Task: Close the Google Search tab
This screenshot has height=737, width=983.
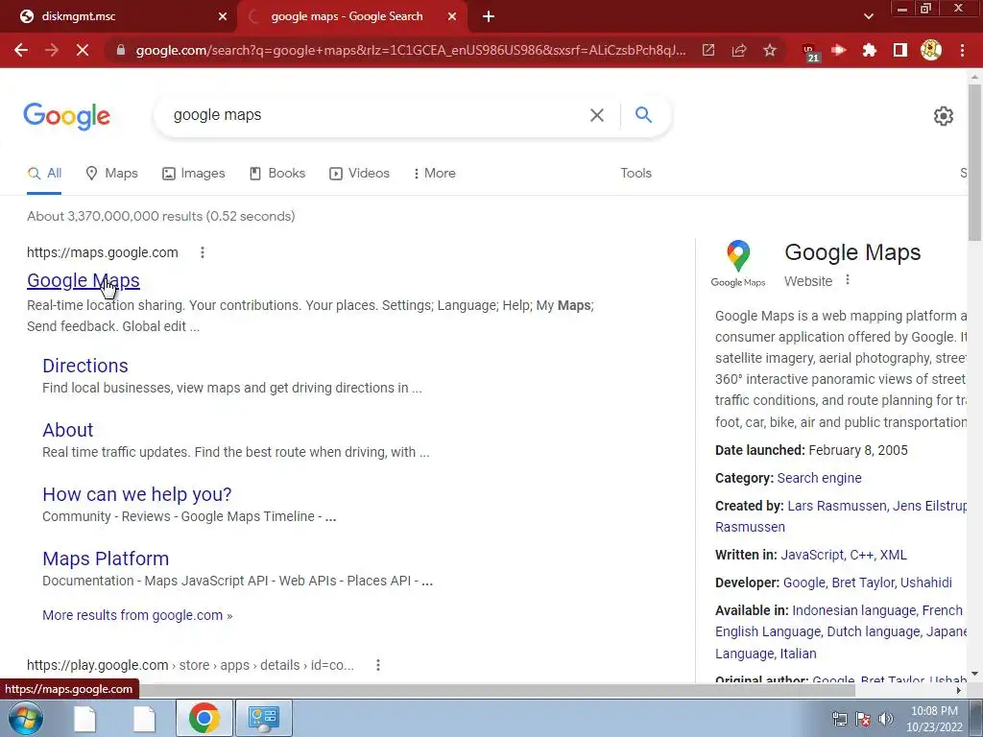Action: click(x=452, y=17)
